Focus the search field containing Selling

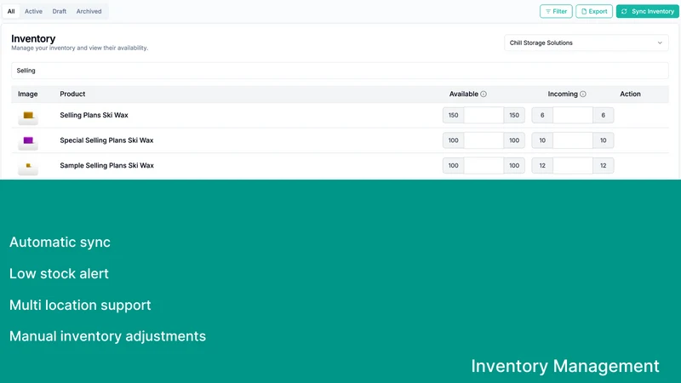[x=340, y=71]
